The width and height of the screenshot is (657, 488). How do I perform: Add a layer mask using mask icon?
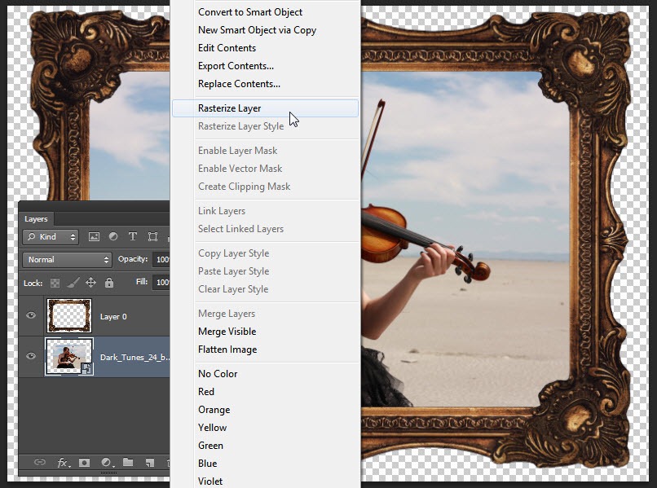tap(84, 463)
